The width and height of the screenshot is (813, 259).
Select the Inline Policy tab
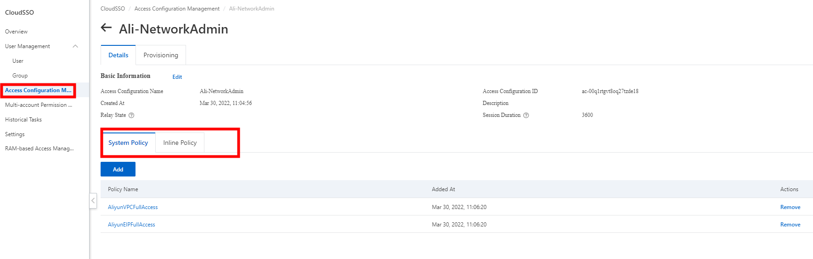(x=180, y=143)
